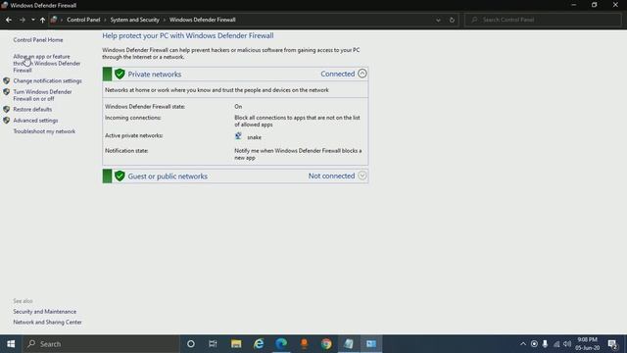Screen dimensions: 627x353
Task: Click the active network name snake
Action: click(x=254, y=137)
